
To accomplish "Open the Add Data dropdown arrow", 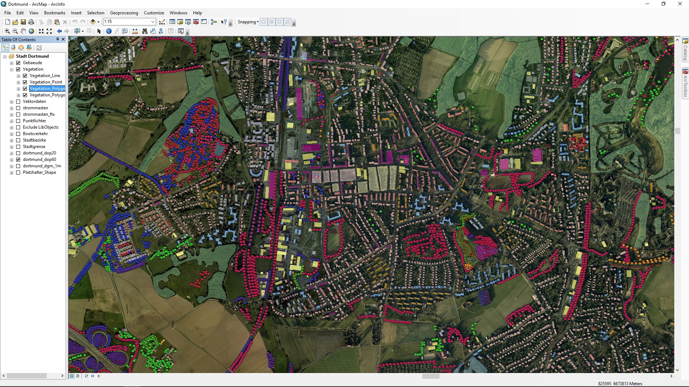I will (x=98, y=22).
